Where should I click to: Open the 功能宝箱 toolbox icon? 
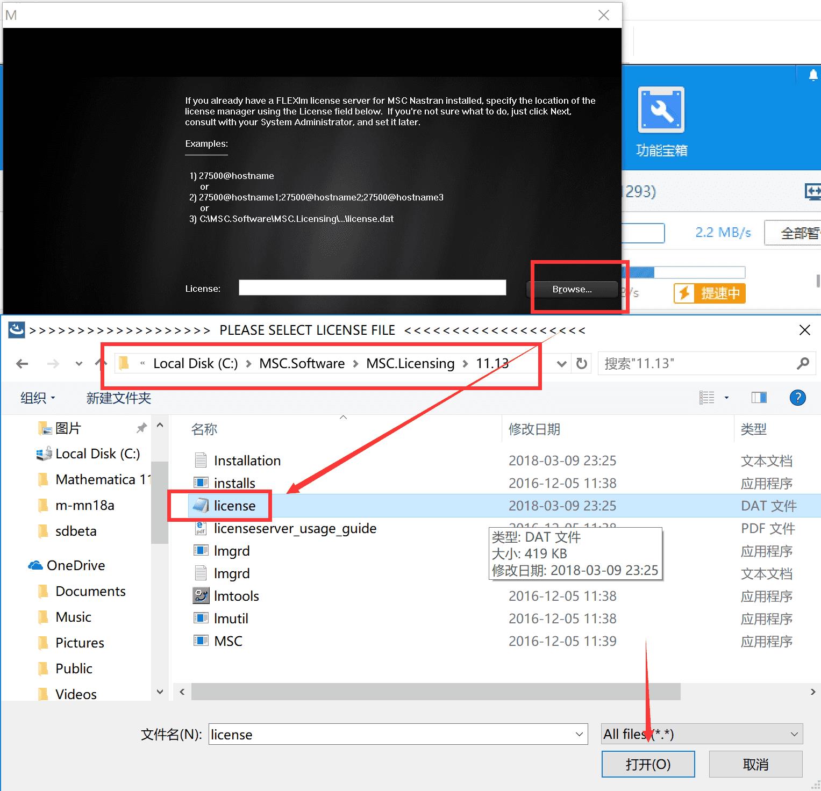pyautogui.click(x=661, y=110)
